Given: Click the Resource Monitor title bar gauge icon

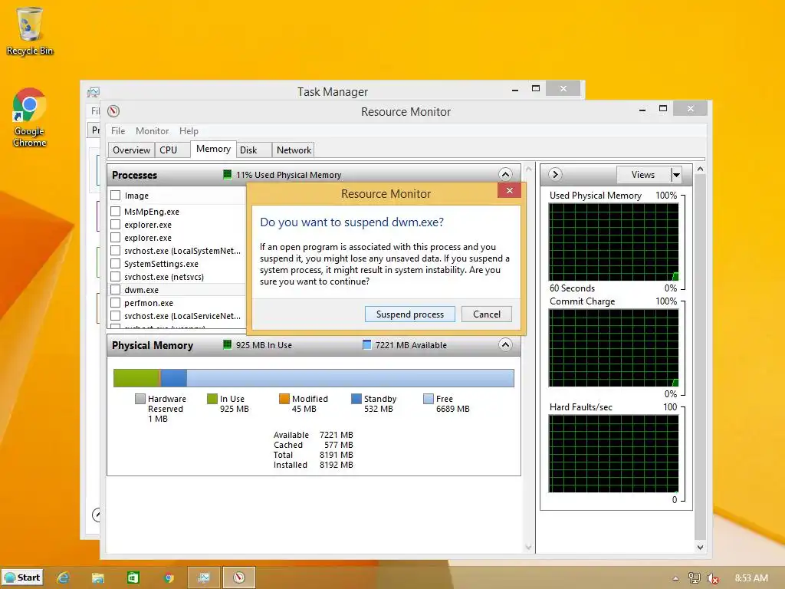Looking at the screenshot, I should pyautogui.click(x=113, y=111).
